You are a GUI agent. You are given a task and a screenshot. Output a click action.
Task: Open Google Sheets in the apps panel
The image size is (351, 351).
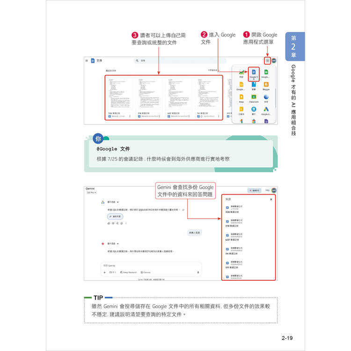click(266, 73)
